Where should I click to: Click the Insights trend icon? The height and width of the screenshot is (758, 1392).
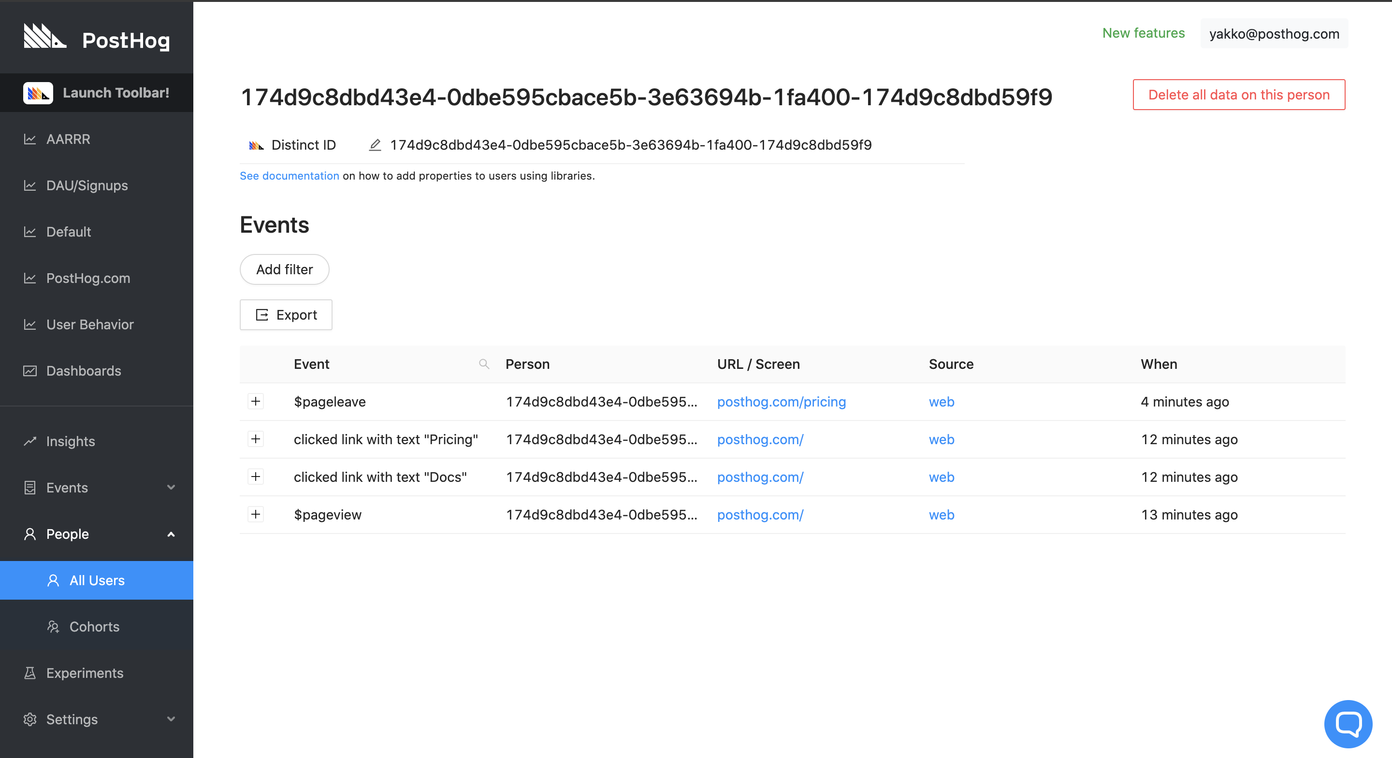[29, 441]
